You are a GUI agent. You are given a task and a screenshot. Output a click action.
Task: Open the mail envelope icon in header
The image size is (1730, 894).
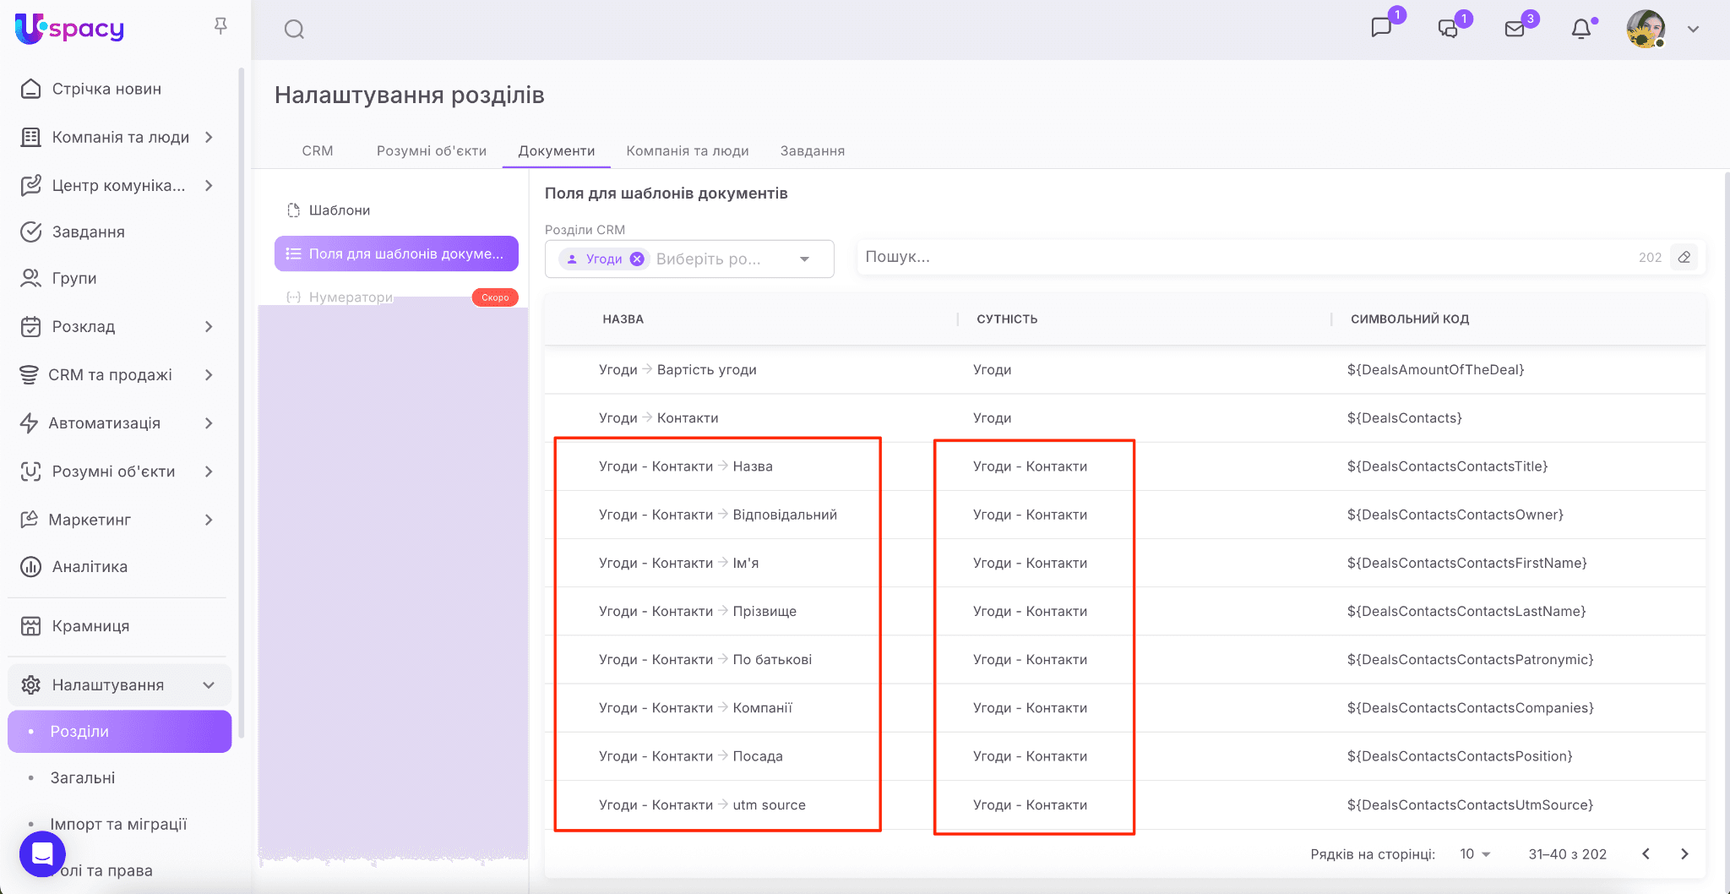(1515, 29)
